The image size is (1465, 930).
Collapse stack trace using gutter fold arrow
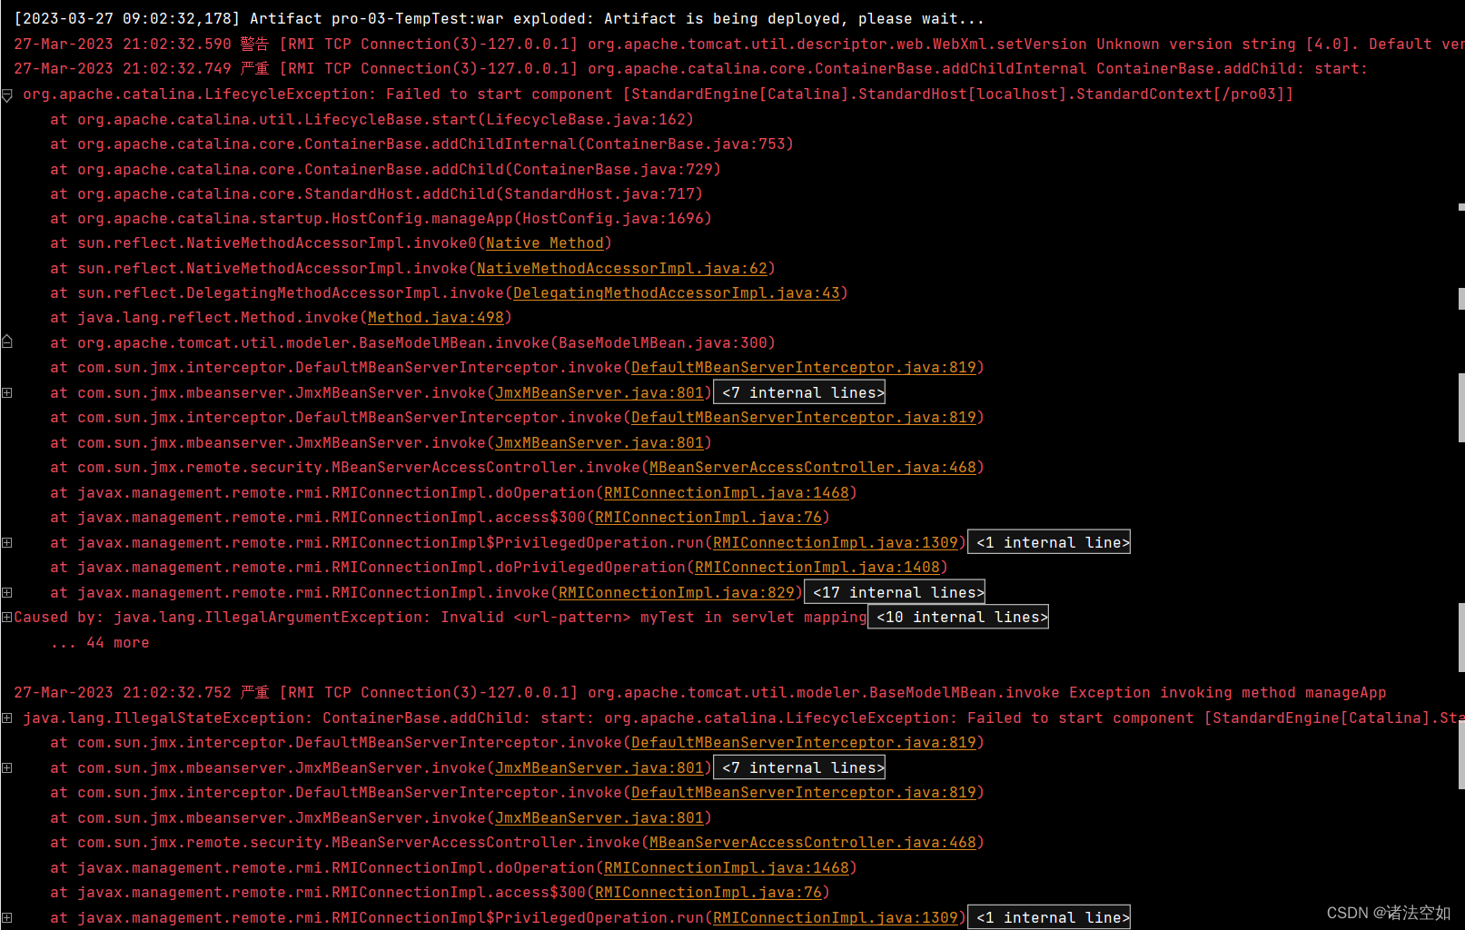(x=6, y=94)
